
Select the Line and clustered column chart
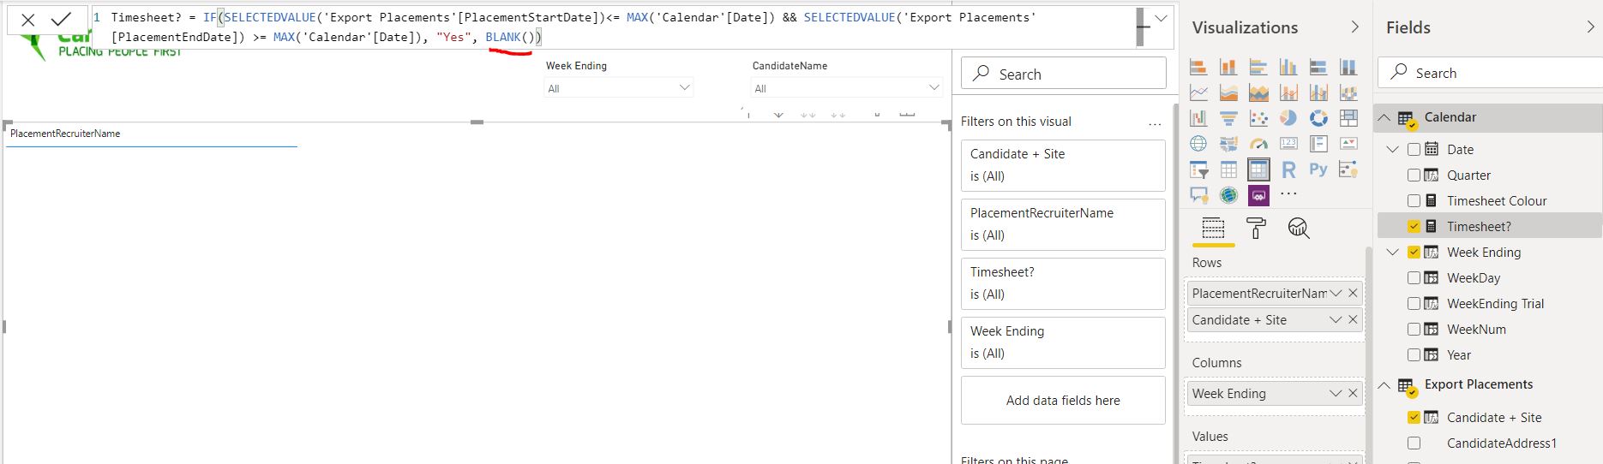pos(1318,92)
